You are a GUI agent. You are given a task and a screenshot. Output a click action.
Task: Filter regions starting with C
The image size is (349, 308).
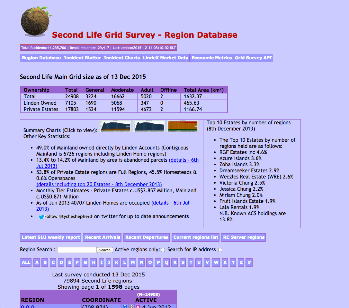pyautogui.click(x=53, y=263)
